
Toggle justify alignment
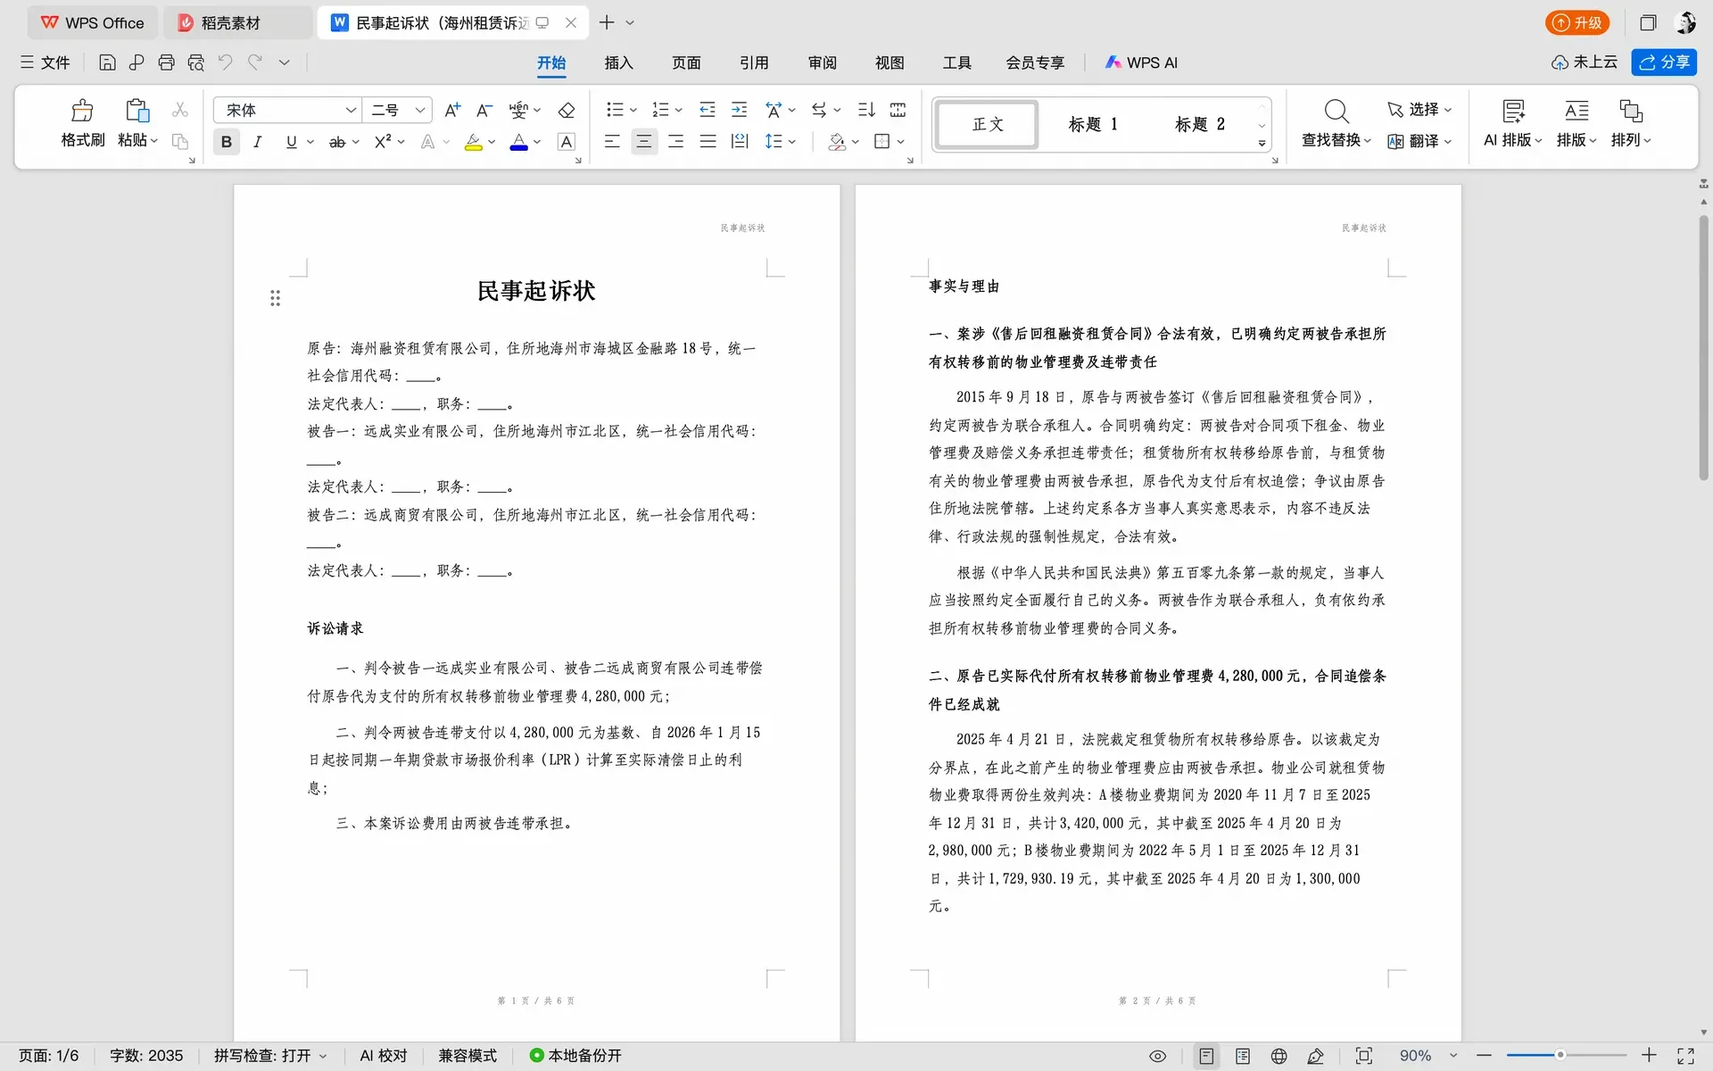click(x=708, y=142)
